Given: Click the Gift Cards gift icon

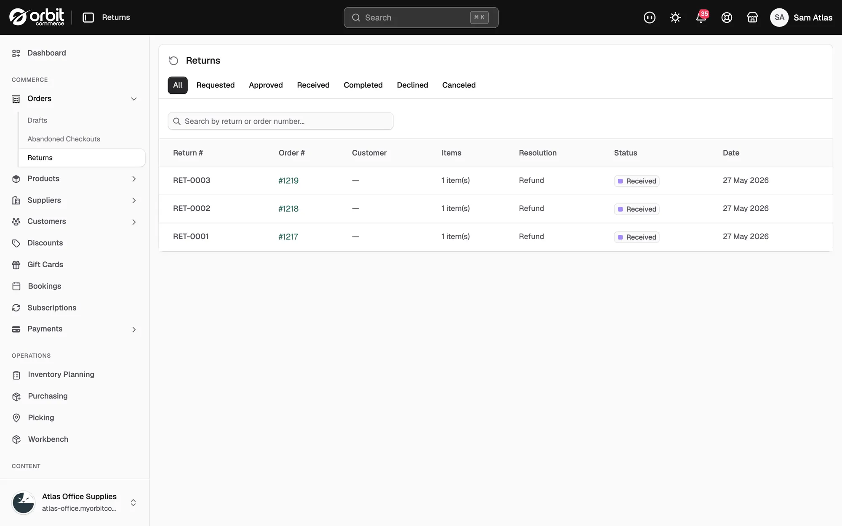Looking at the screenshot, I should point(16,265).
